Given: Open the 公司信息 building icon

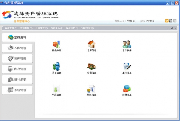Looking at the screenshot, I should click(92, 66).
